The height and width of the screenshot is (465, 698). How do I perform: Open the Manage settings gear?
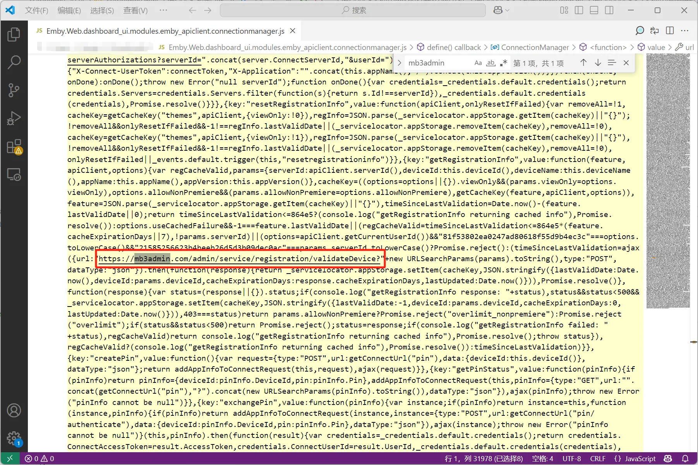(14, 438)
